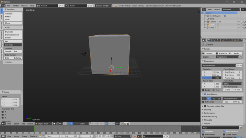Disable the Overwrite checkbox
246x138 pixels.
[x=203, y=131]
